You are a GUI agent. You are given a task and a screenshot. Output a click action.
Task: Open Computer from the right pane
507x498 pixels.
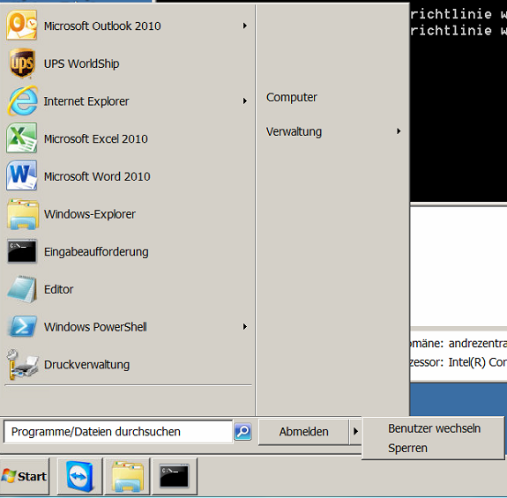click(x=291, y=97)
